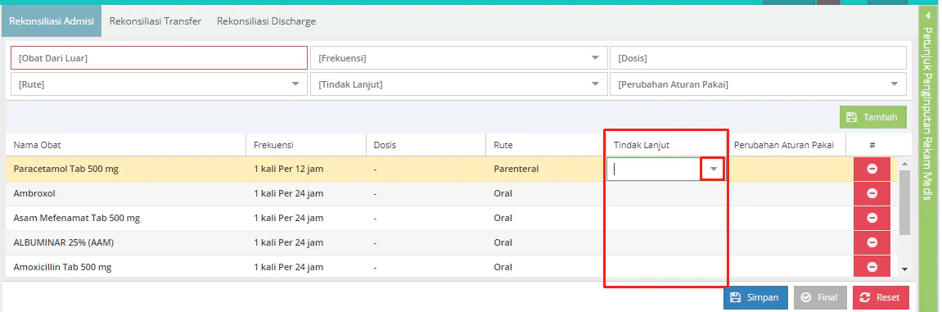The width and height of the screenshot is (942, 312).
Task: Delete the Ambroxol row with red minus
Action: pyautogui.click(x=872, y=193)
